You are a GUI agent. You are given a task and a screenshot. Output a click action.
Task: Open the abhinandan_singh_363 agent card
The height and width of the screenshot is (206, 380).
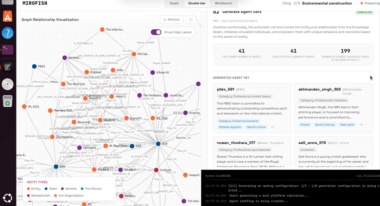(333, 108)
